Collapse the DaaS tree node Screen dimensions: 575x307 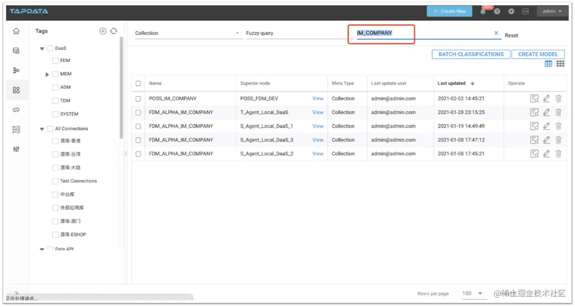(x=42, y=49)
